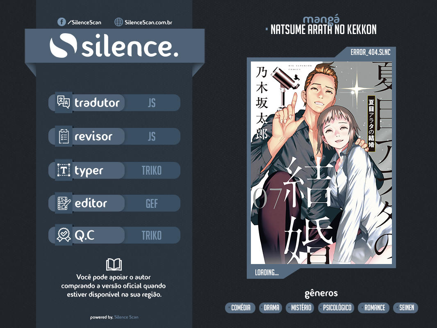Click the Natsume Arata no Kekkon title

click(x=323, y=29)
